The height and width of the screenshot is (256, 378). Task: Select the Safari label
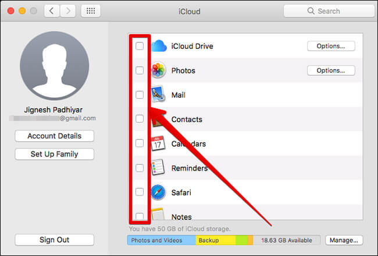[x=181, y=193]
